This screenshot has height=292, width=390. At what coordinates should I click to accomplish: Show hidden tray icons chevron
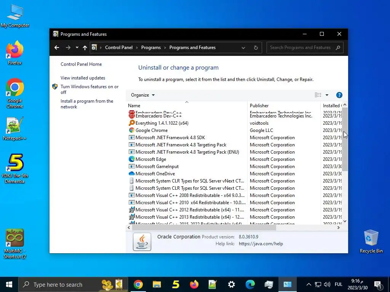(308, 284)
